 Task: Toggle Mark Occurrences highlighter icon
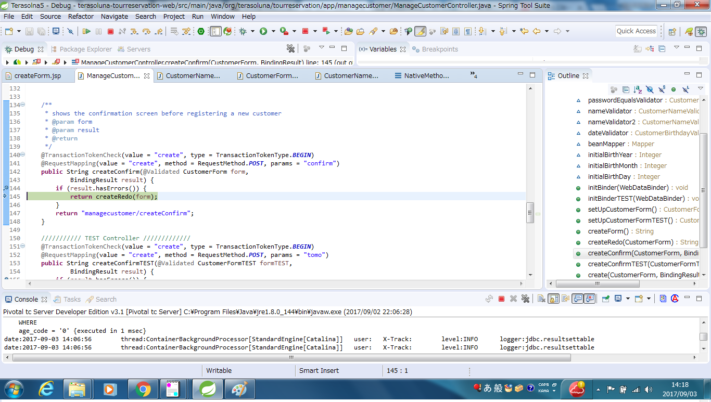point(420,31)
